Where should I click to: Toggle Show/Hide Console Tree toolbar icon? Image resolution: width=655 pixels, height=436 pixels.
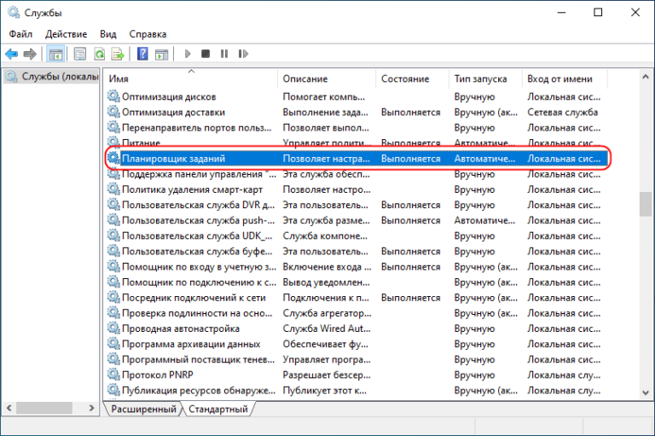(x=55, y=54)
